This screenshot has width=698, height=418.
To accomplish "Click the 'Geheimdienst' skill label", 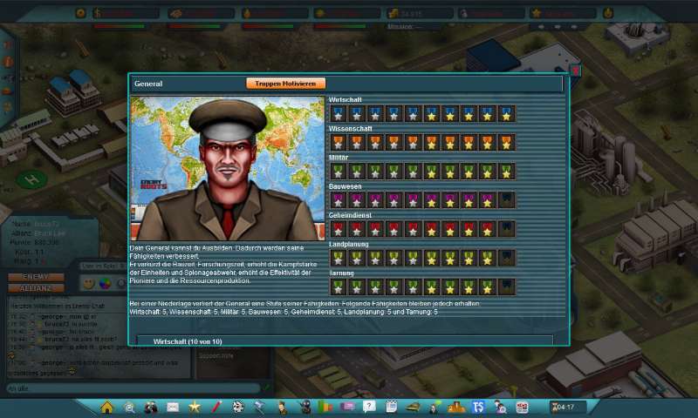I will 350,215.
